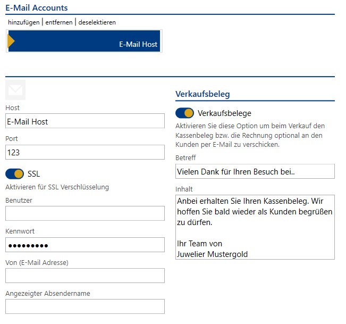346x324 pixels.
Task: Focus the Angezeigter Absendername field
Action: tap(85, 306)
